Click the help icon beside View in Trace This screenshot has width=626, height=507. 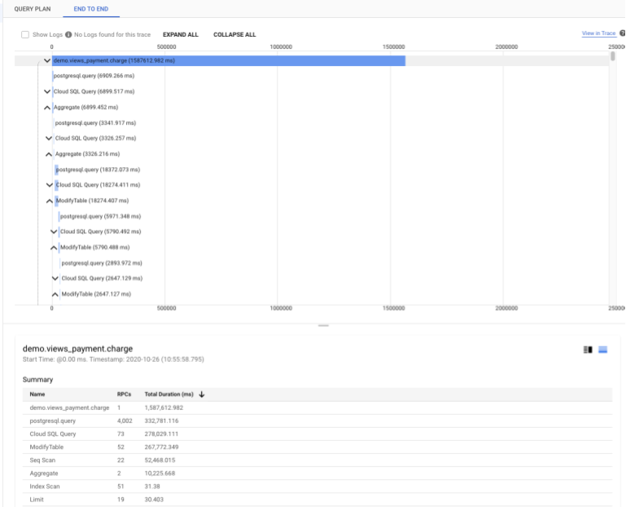tap(622, 33)
